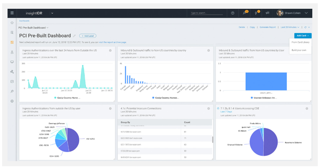Expand the Shawn Cohen account menu chevron
The width and height of the screenshot is (319, 167).
click(x=306, y=13)
